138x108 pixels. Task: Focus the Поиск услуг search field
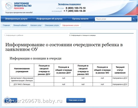pos(113,19)
